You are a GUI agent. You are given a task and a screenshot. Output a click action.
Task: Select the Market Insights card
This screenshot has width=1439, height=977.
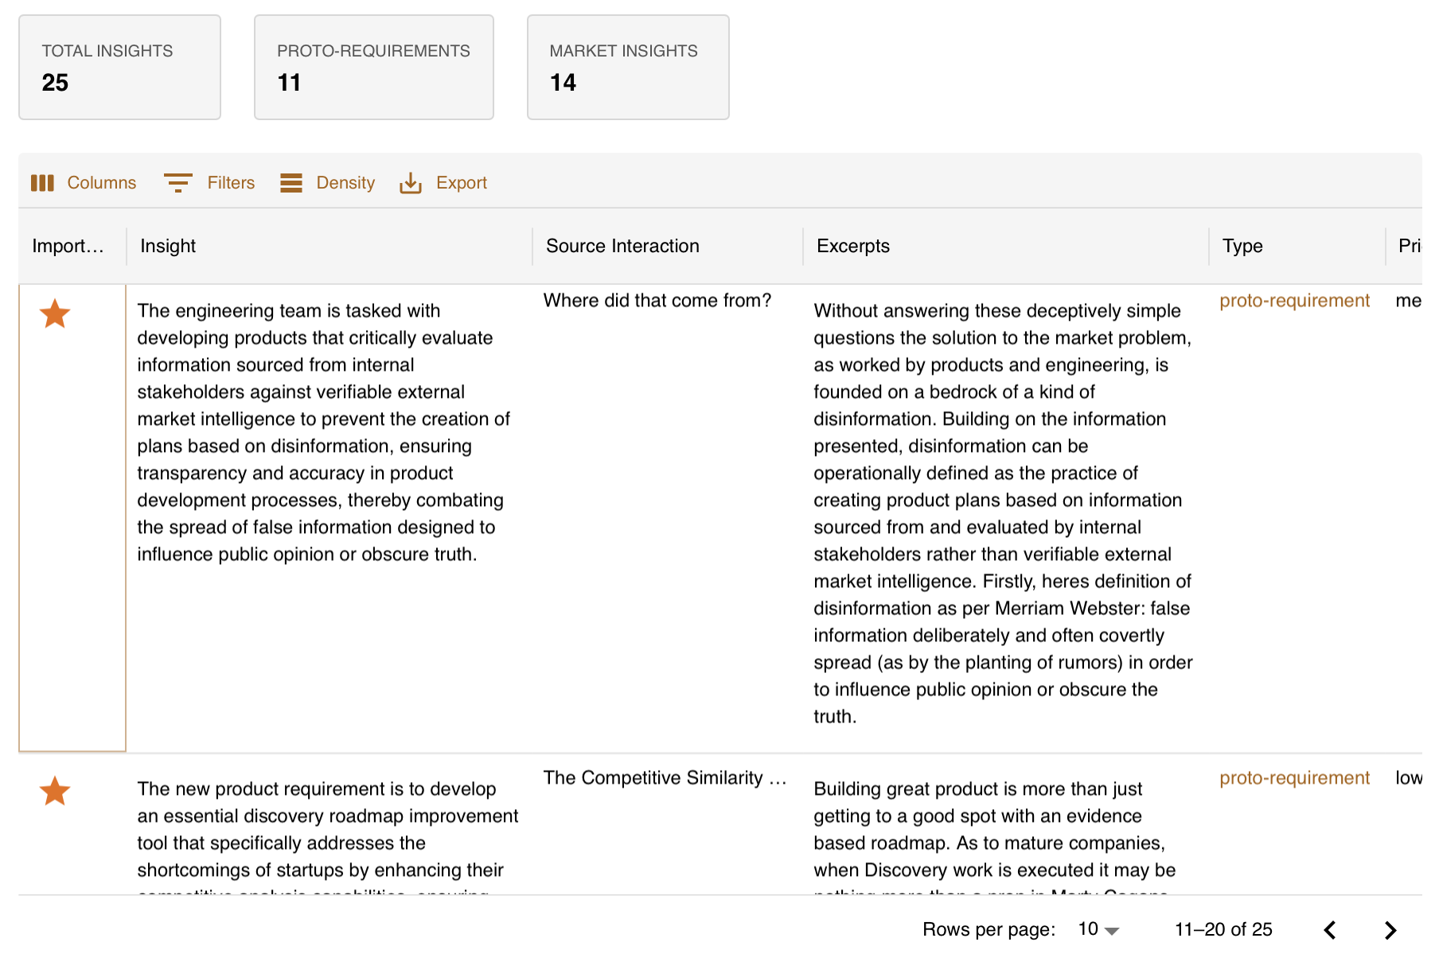pyautogui.click(x=628, y=68)
